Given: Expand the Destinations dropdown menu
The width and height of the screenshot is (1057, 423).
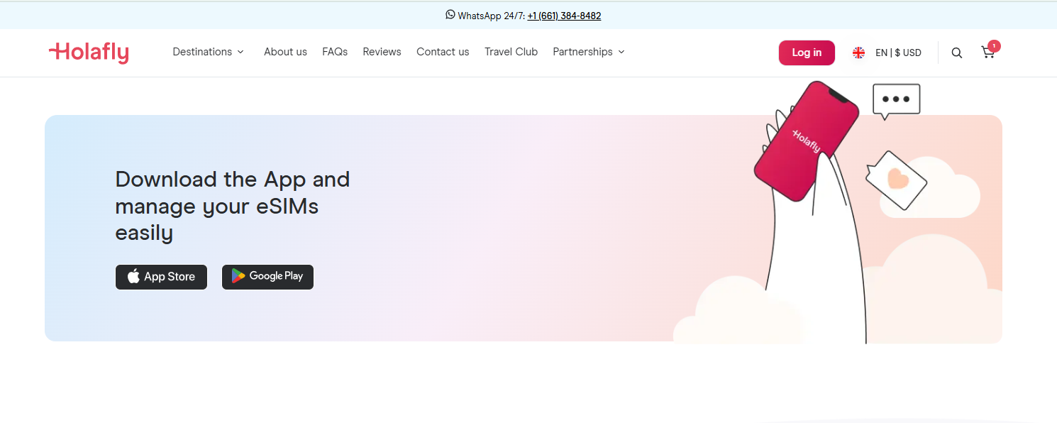Looking at the screenshot, I should 208,52.
